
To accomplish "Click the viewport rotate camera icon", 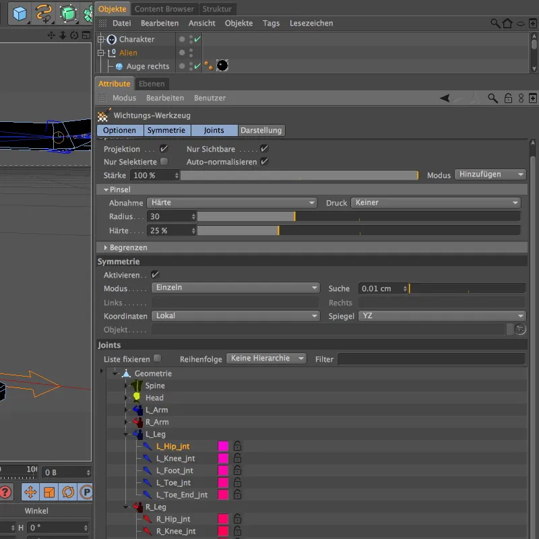I will pos(74,35).
